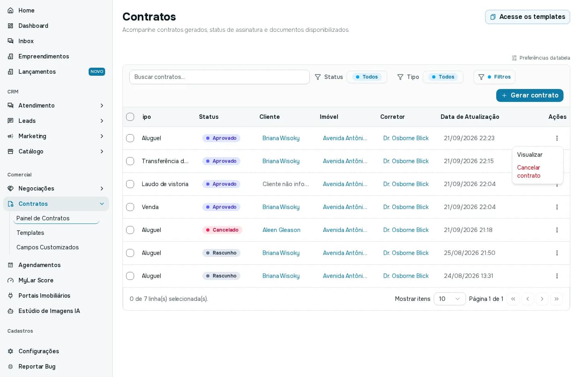The image size is (580, 377).
Task: Expand the Catálogo submenu chevron
Action: [102, 151]
